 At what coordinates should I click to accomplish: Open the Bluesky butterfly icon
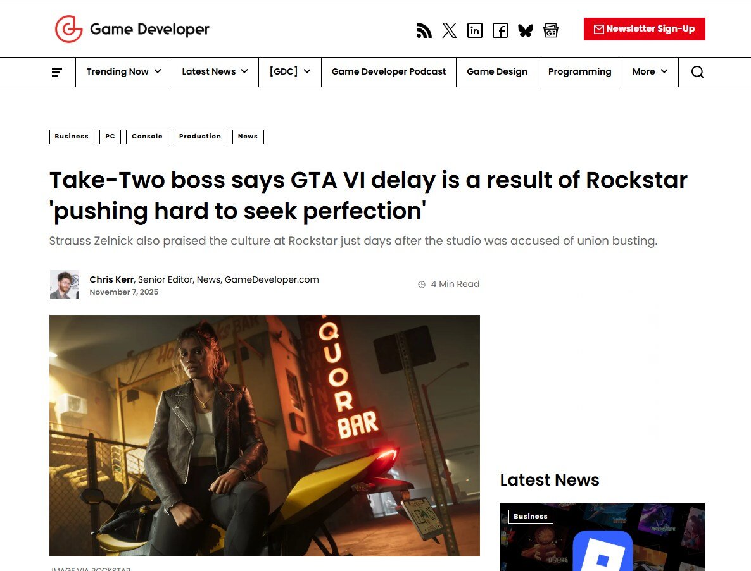pyautogui.click(x=526, y=30)
